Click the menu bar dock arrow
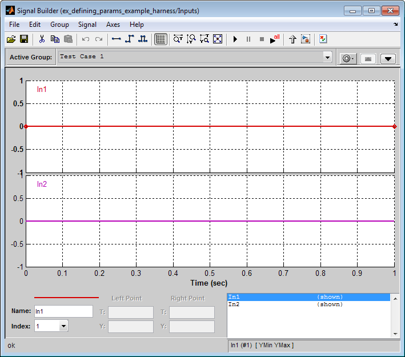Viewport: 405px width, 357px height. [x=395, y=25]
